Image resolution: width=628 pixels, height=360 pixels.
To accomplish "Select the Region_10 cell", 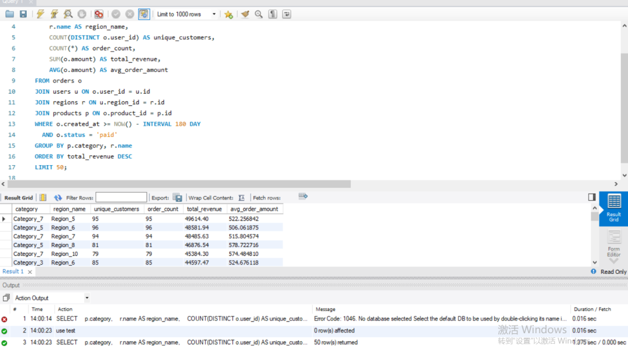I will pos(69,254).
